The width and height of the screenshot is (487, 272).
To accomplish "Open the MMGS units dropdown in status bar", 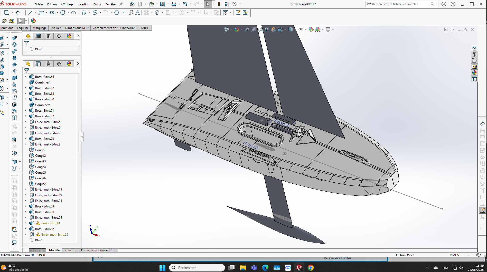I will (x=469, y=255).
